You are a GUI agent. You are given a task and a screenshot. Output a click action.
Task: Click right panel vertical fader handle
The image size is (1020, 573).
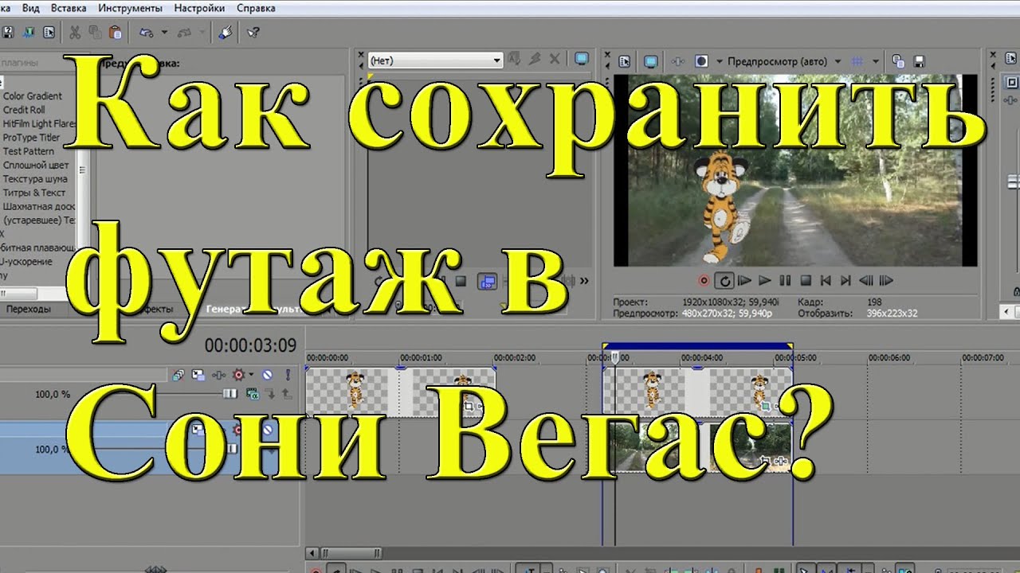(x=1014, y=182)
